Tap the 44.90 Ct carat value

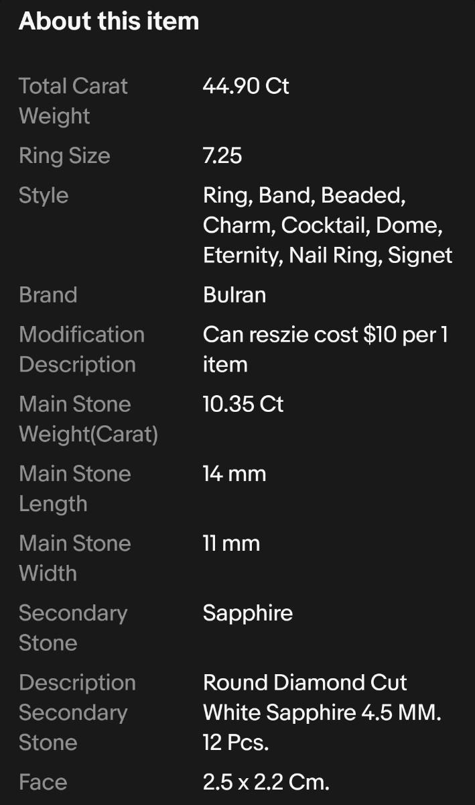click(246, 86)
